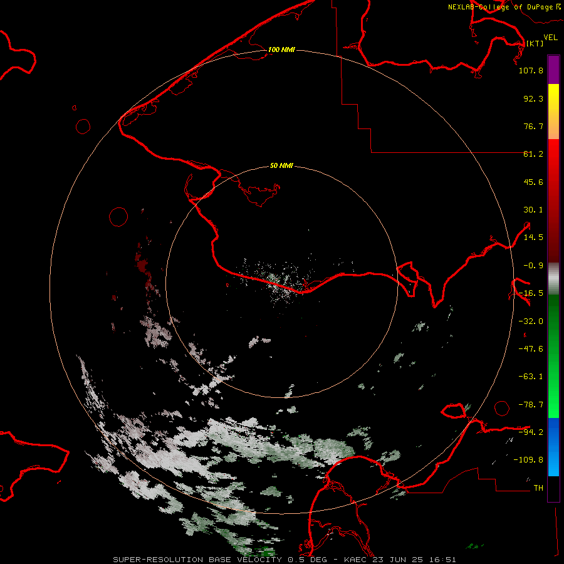The height and width of the screenshot is (564, 564).
Task: Click the 50 NMI range ring label
Action: pos(281,165)
